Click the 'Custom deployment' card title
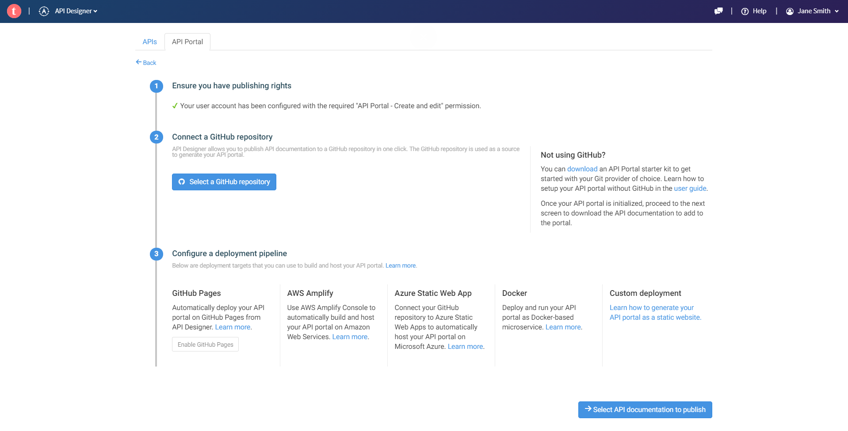 pyautogui.click(x=645, y=293)
